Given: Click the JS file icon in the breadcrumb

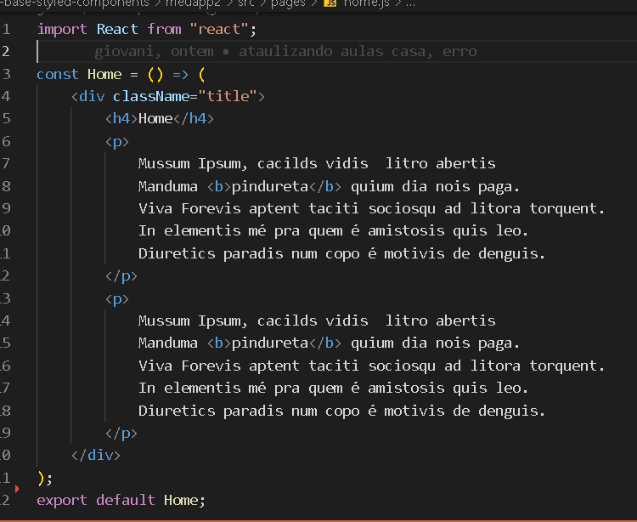Looking at the screenshot, I should click(330, 3).
